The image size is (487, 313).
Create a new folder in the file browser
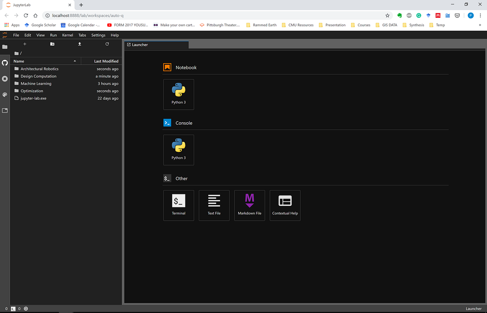[52, 44]
